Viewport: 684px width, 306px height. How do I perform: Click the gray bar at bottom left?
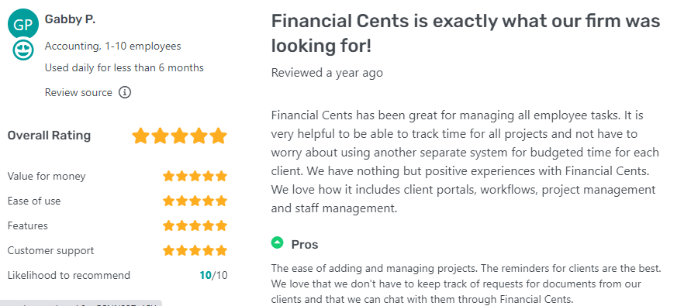point(81,303)
